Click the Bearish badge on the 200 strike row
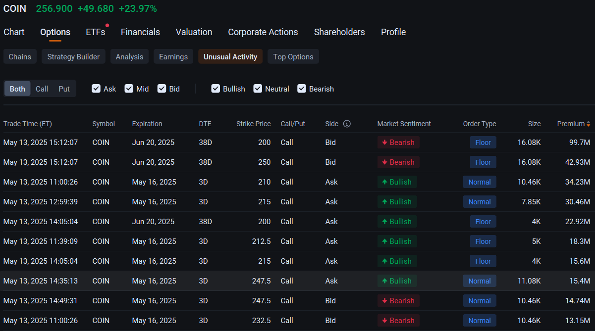 click(398, 142)
